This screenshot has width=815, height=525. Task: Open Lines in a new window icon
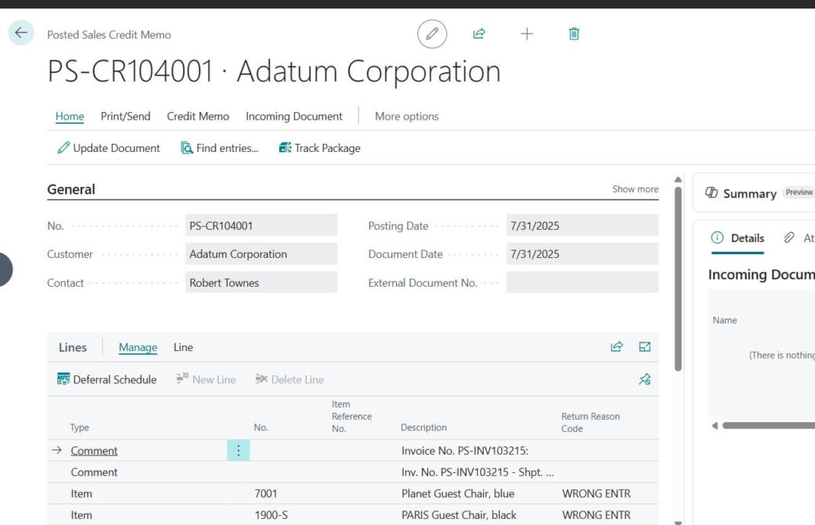(x=645, y=346)
